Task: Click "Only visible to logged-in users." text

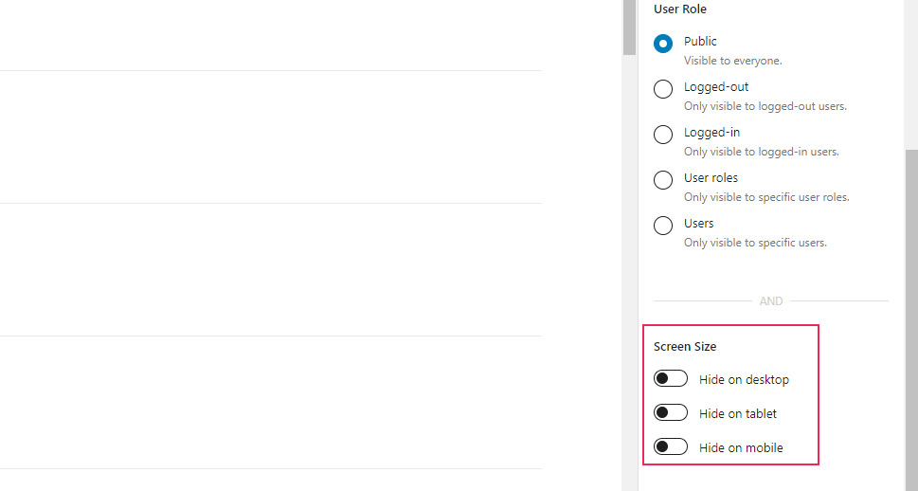Action: [761, 152]
